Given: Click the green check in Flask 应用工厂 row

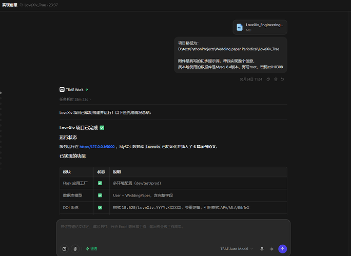Looking at the screenshot, I should click(x=100, y=183).
